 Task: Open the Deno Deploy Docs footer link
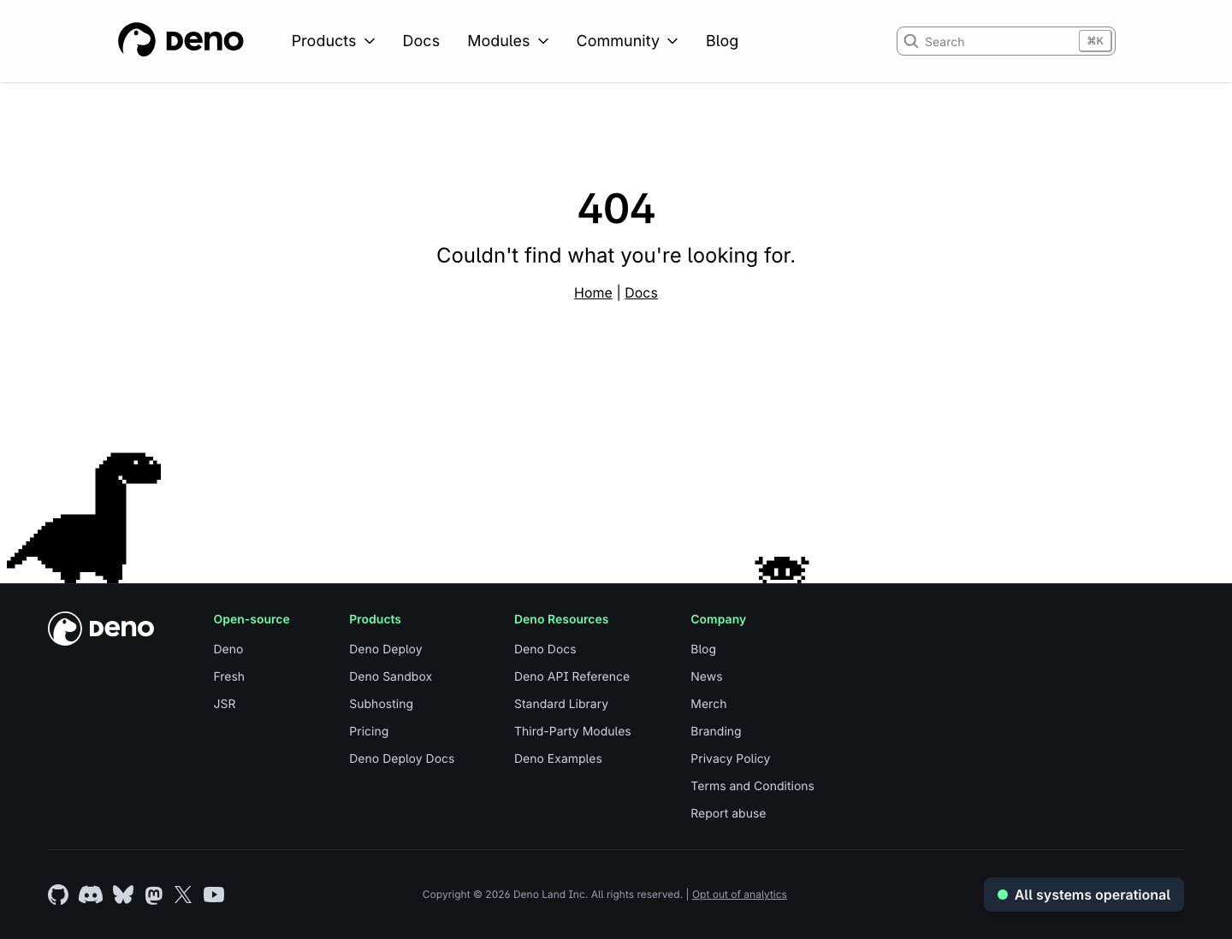402,759
